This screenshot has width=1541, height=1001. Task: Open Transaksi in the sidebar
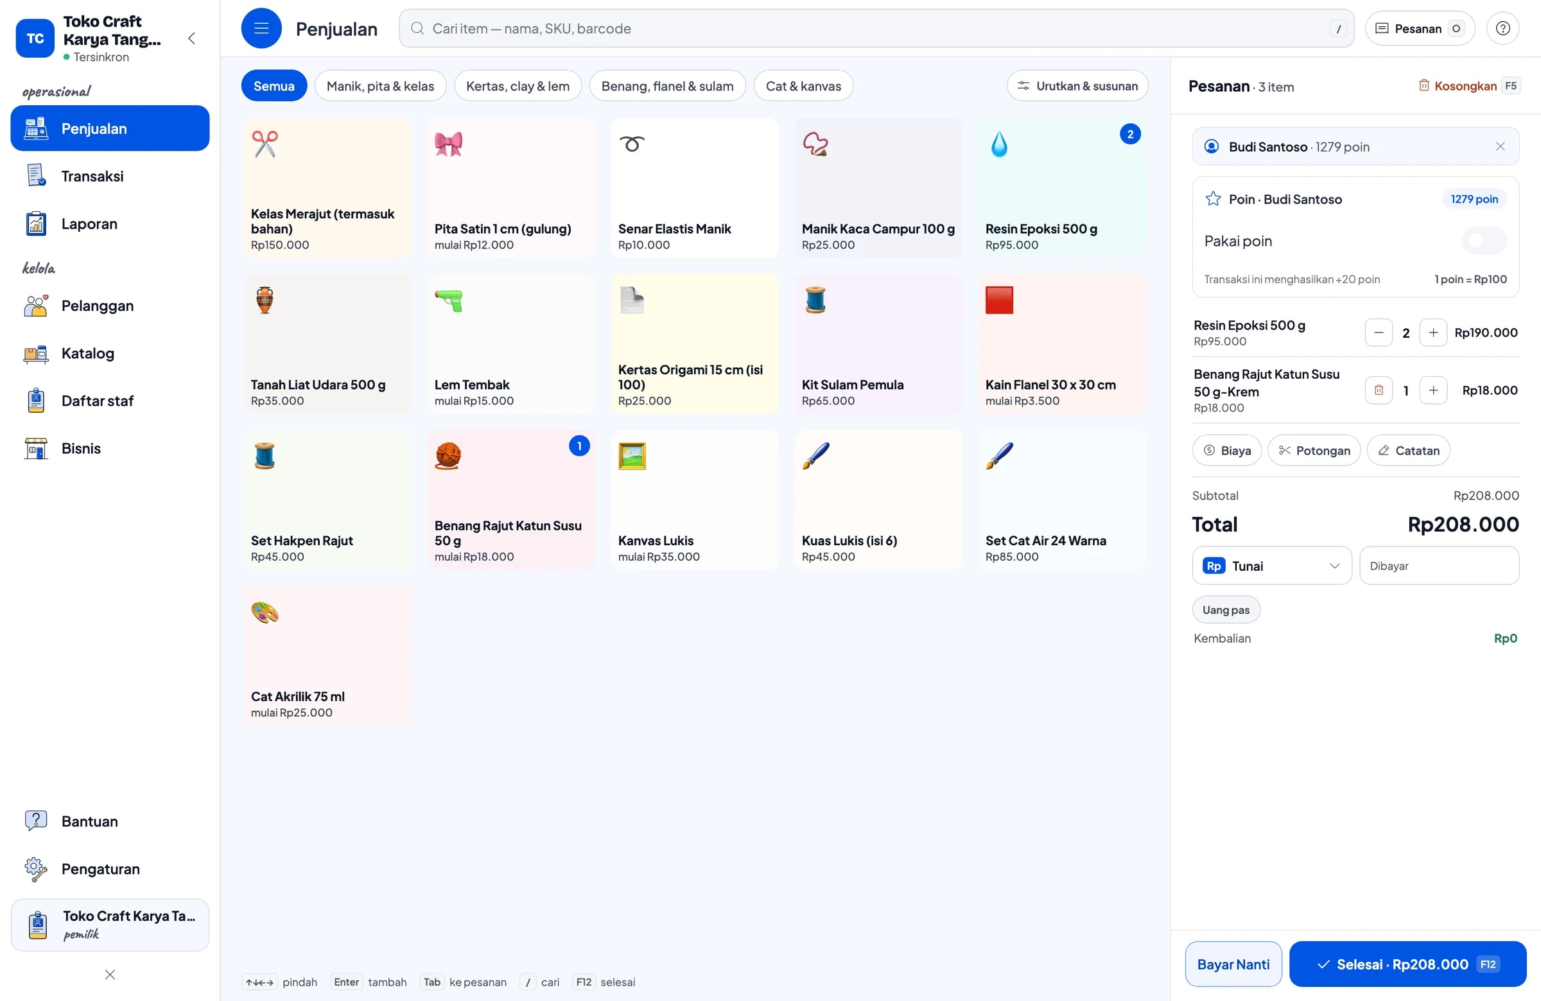click(110, 175)
